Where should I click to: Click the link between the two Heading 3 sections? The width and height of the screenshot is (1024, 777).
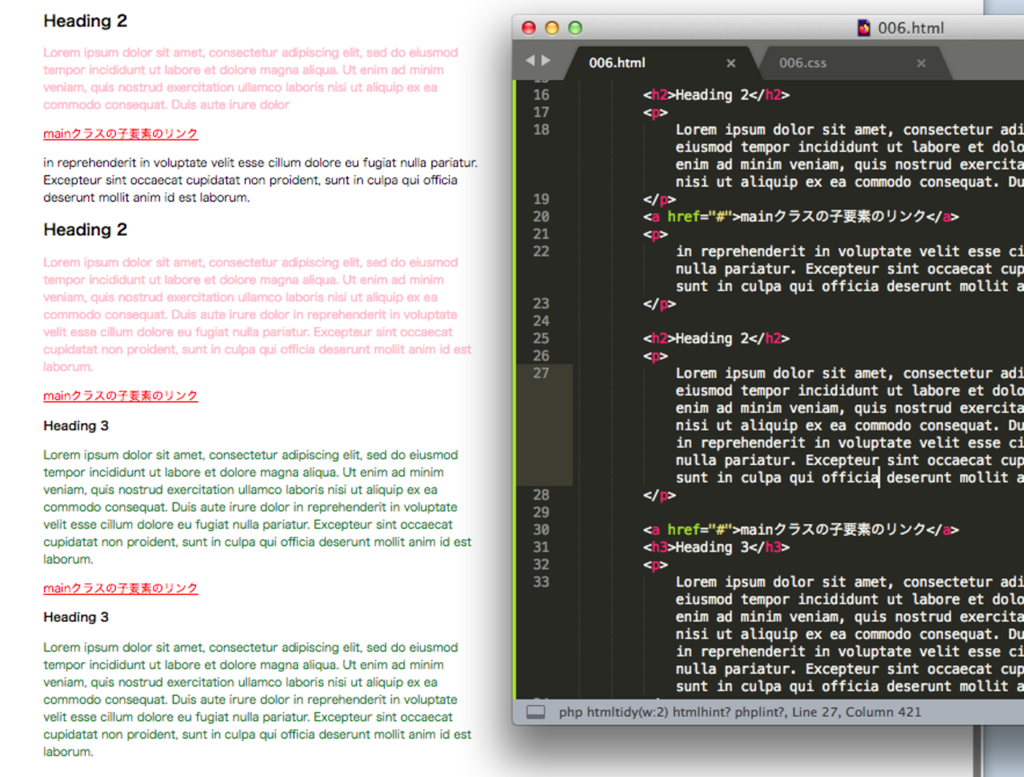[x=120, y=589]
